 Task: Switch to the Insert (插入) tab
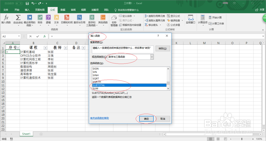pyautogui.click(x=27, y=10)
